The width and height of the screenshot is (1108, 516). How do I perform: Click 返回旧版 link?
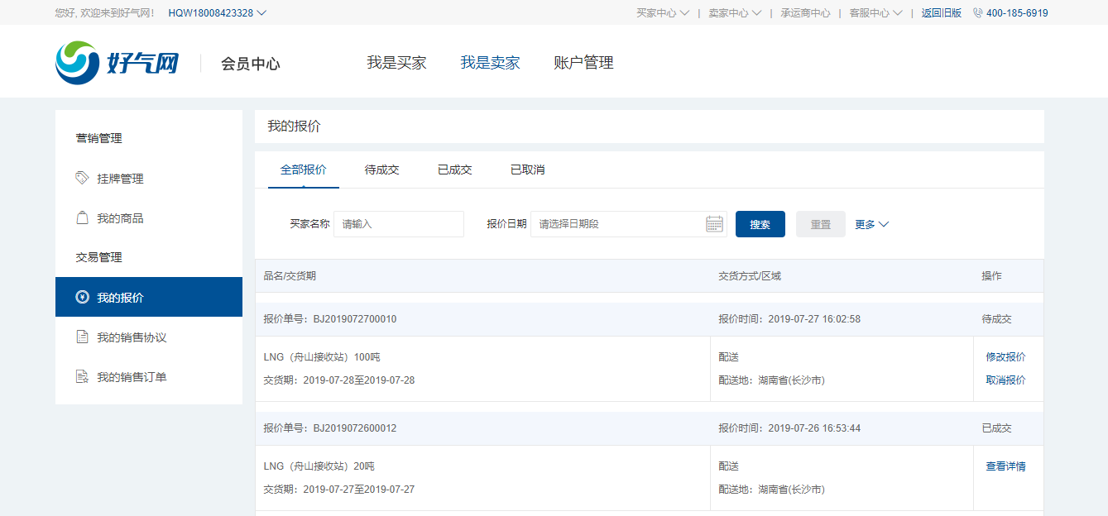coord(942,12)
